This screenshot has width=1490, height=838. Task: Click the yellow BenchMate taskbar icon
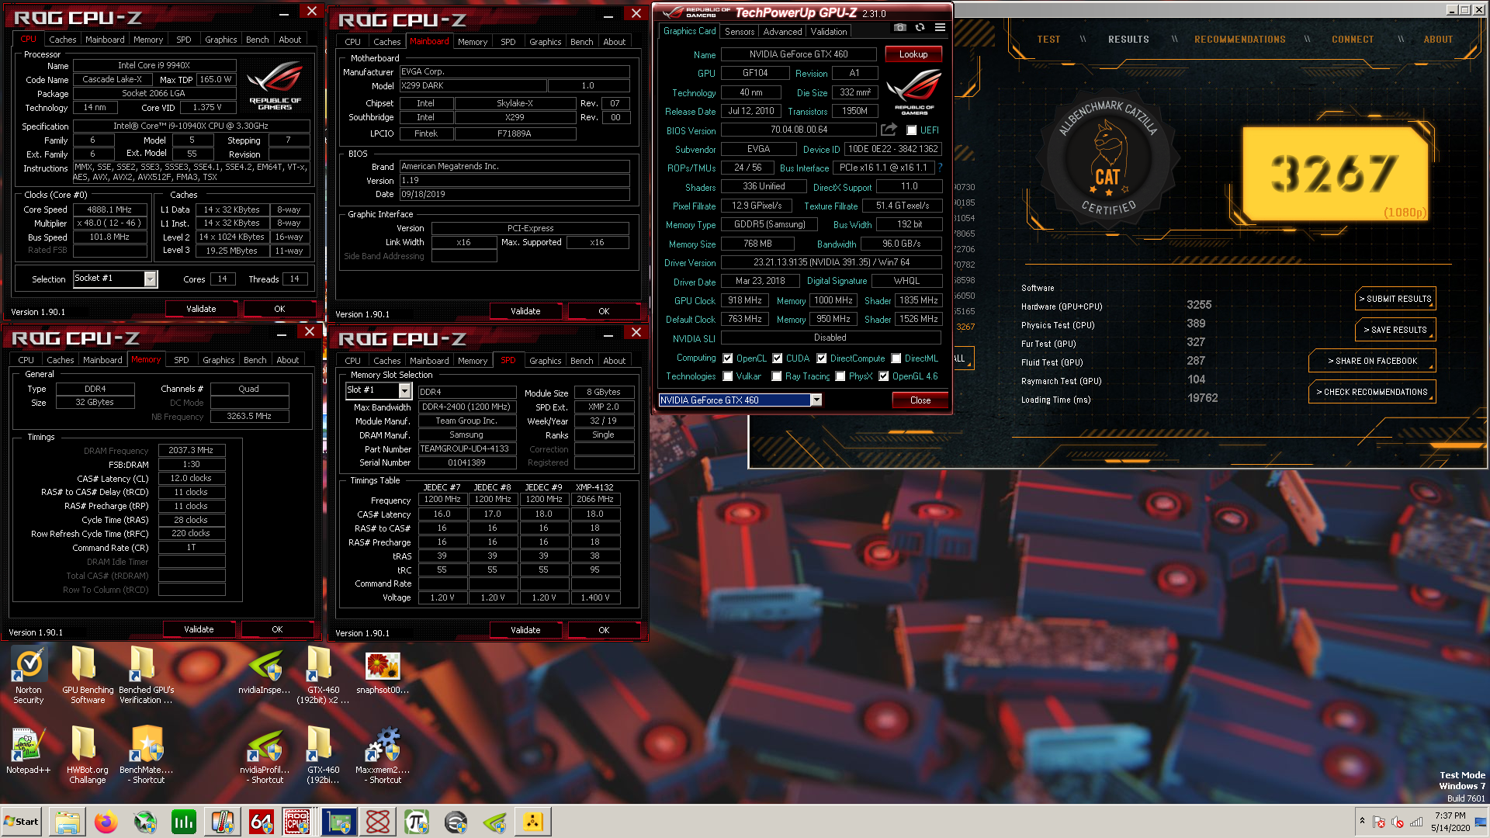533,822
